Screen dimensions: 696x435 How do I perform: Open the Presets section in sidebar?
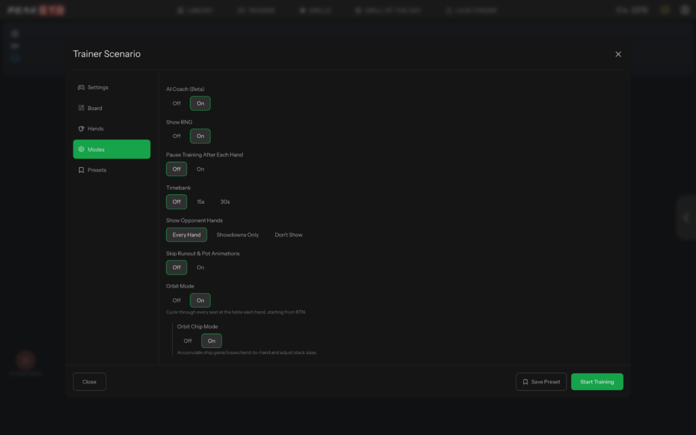click(x=111, y=170)
